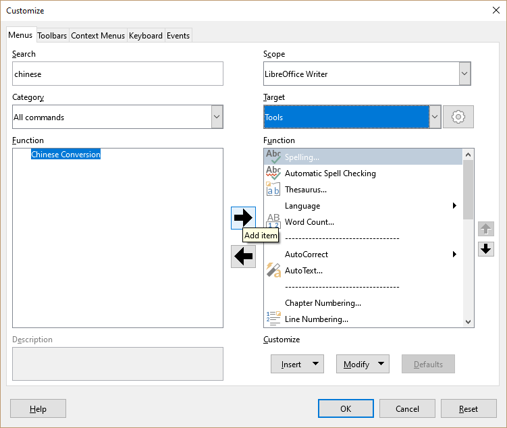This screenshot has width=507, height=428.
Task: Open the Category dropdown list
Action: click(x=217, y=117)
